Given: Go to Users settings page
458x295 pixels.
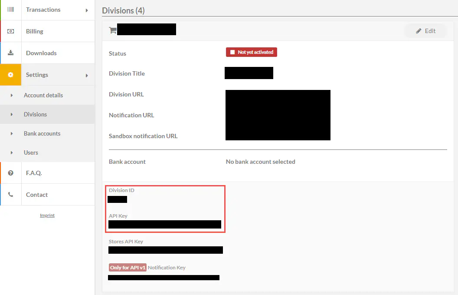Looking at the screenshot, I should 31,152.
